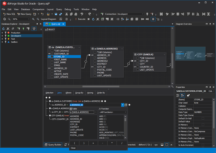Open the Table a (SAKILA.ADDRESS) dropdown
Viewport: 216px width, 153px height.
pos(96,112)
